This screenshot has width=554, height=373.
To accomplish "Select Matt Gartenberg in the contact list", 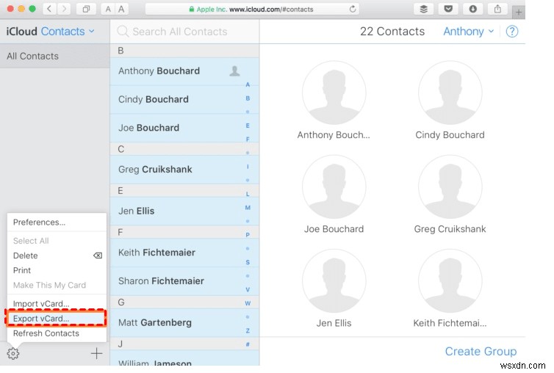I will (x=184, y=322).
